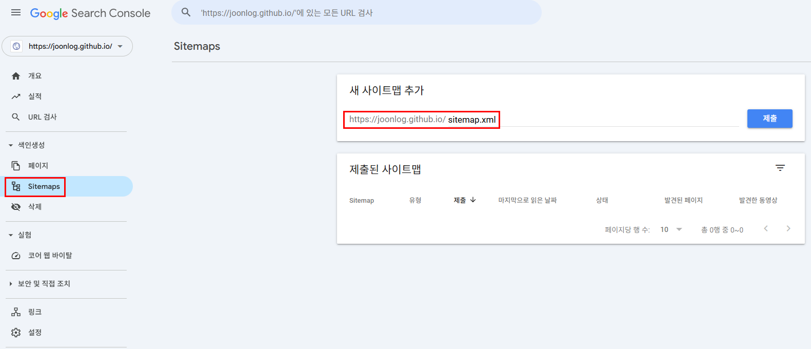Click the 링크 network icon

pos(16,312)
